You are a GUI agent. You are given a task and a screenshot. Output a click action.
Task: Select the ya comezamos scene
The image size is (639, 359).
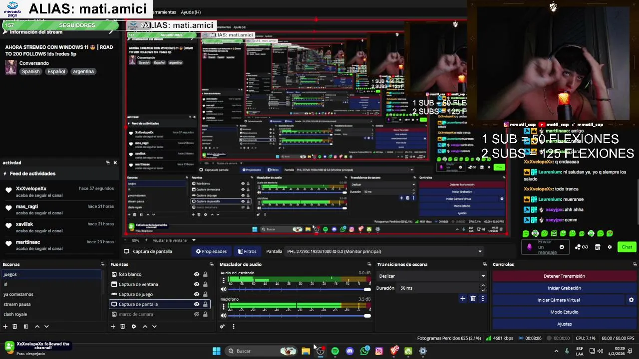[x=51, y=294]
